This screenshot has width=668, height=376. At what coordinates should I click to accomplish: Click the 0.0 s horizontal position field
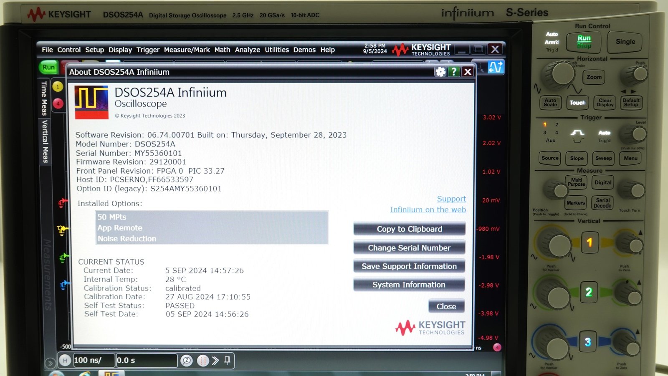(146, 360)
